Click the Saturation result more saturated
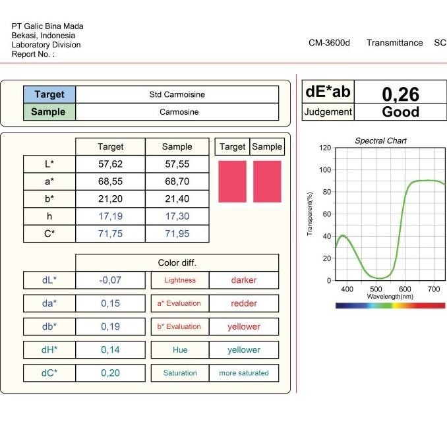This screenshot has height=447, width=447. tap(244, 373)
